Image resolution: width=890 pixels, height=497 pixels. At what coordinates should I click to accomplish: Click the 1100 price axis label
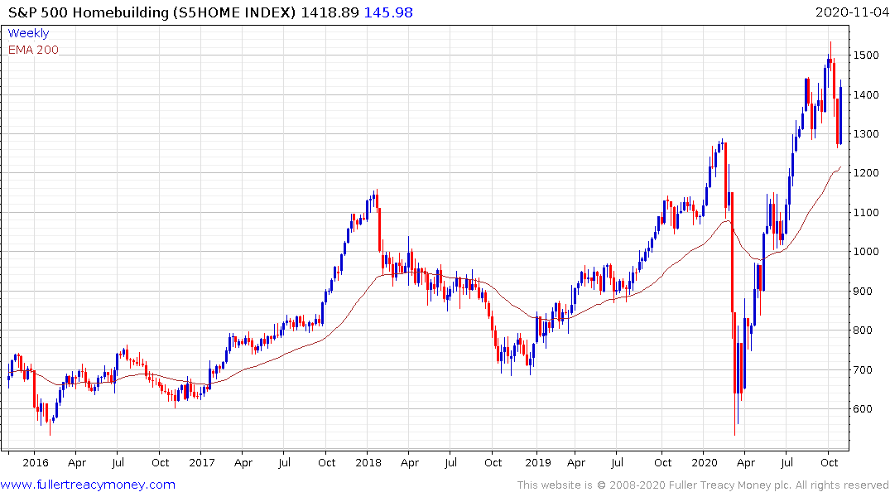(x=866, y=212)
